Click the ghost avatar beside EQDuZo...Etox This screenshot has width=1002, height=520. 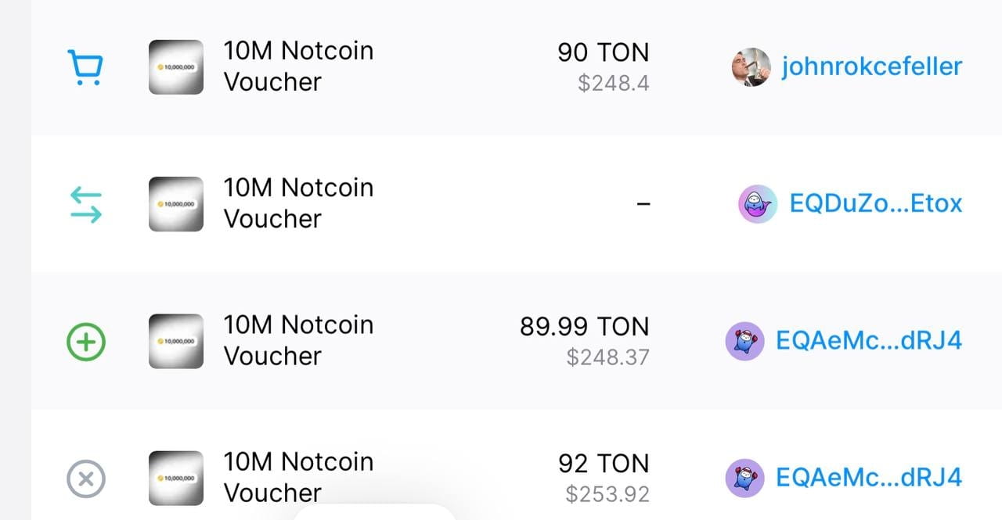(x=756, y=203)
